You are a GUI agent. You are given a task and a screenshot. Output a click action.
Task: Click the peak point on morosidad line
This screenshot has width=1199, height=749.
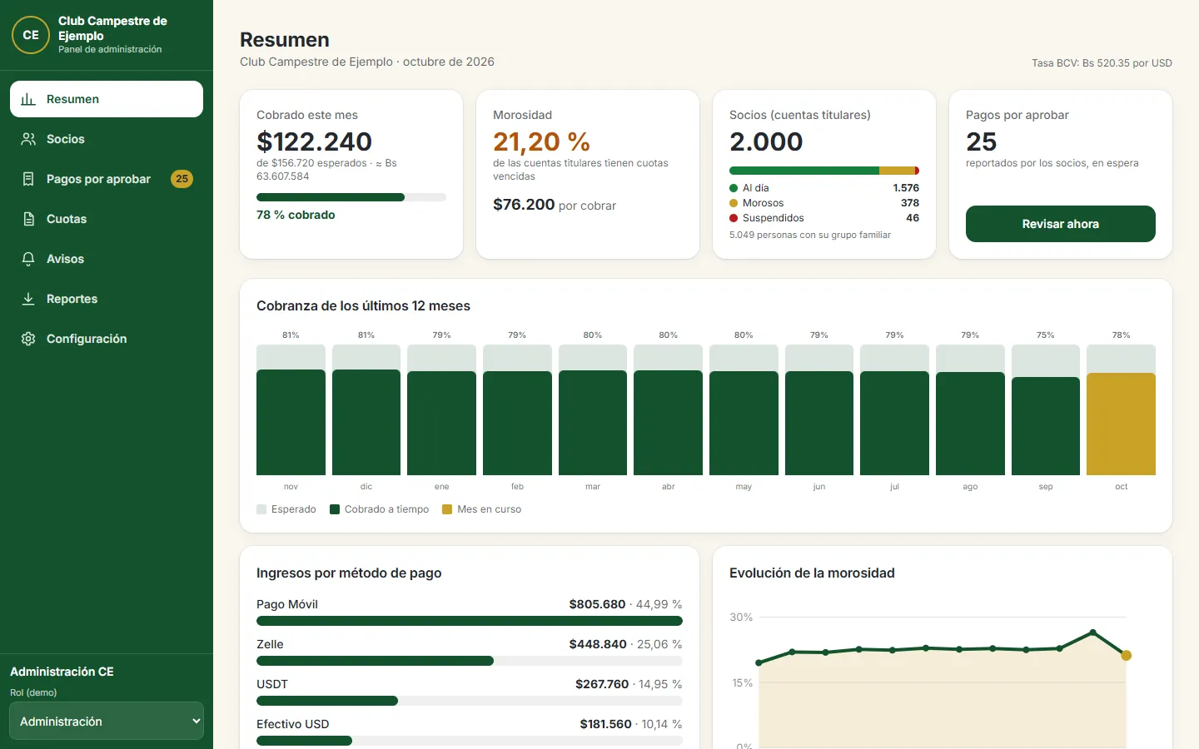1093,632
